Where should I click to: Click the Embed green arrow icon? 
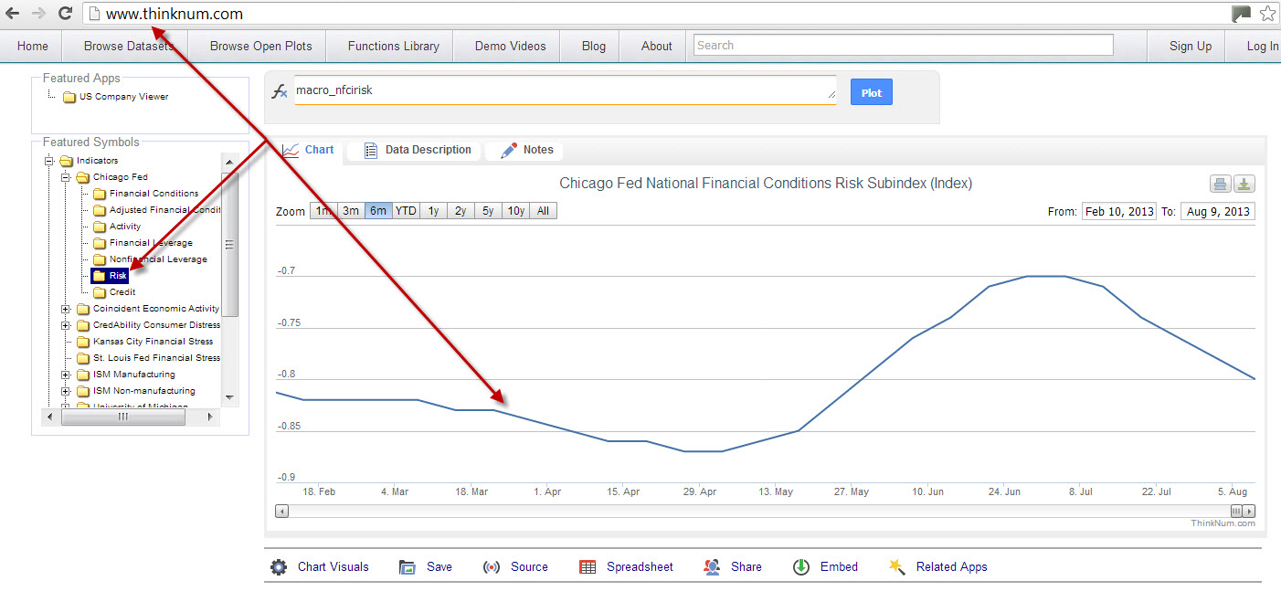[x=801, y=567]
